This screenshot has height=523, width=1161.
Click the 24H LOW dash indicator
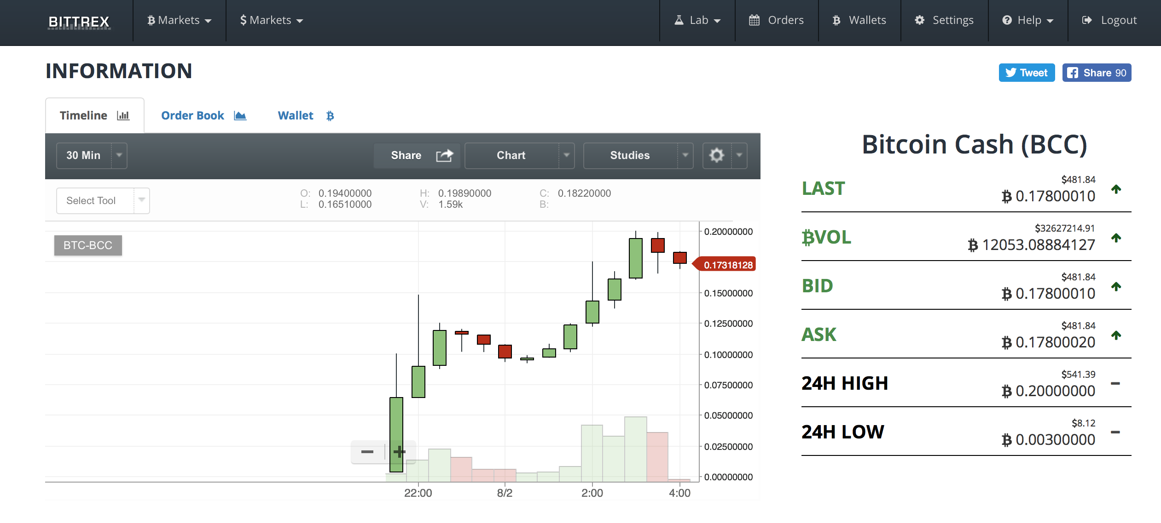click(x=1115, y=432)
